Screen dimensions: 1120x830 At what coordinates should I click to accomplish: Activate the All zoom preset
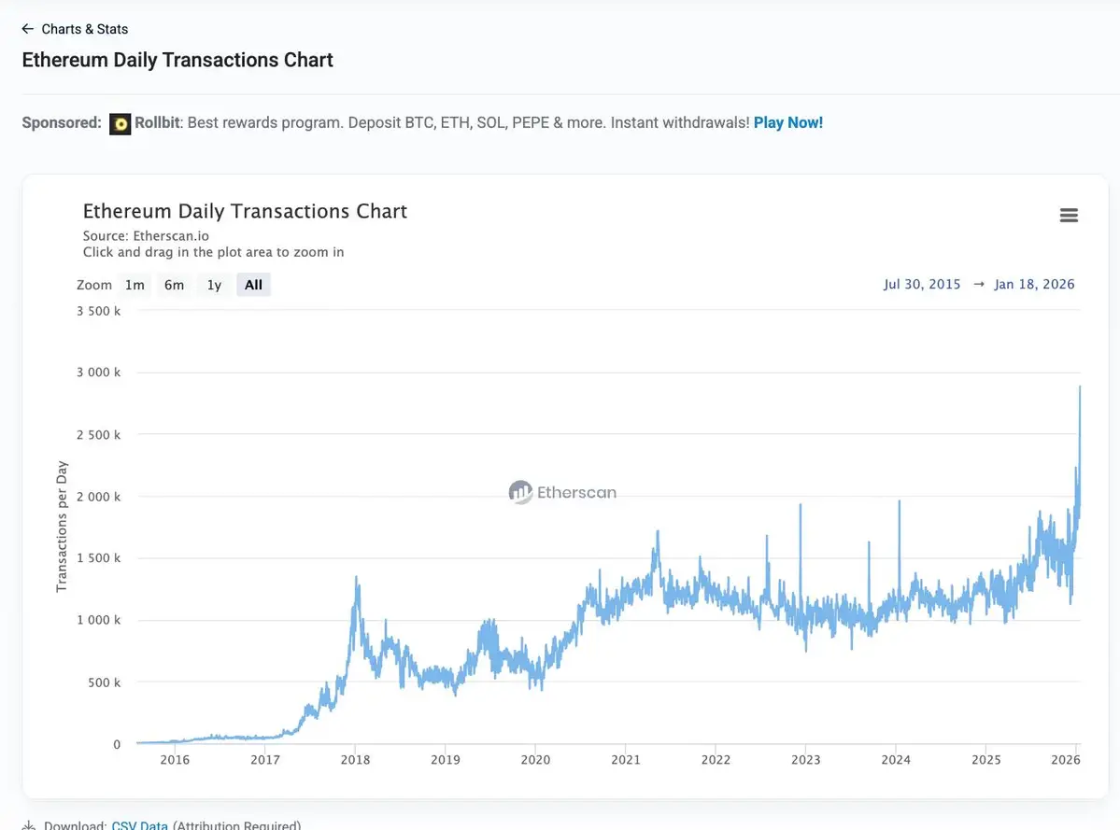coord(253,285)
